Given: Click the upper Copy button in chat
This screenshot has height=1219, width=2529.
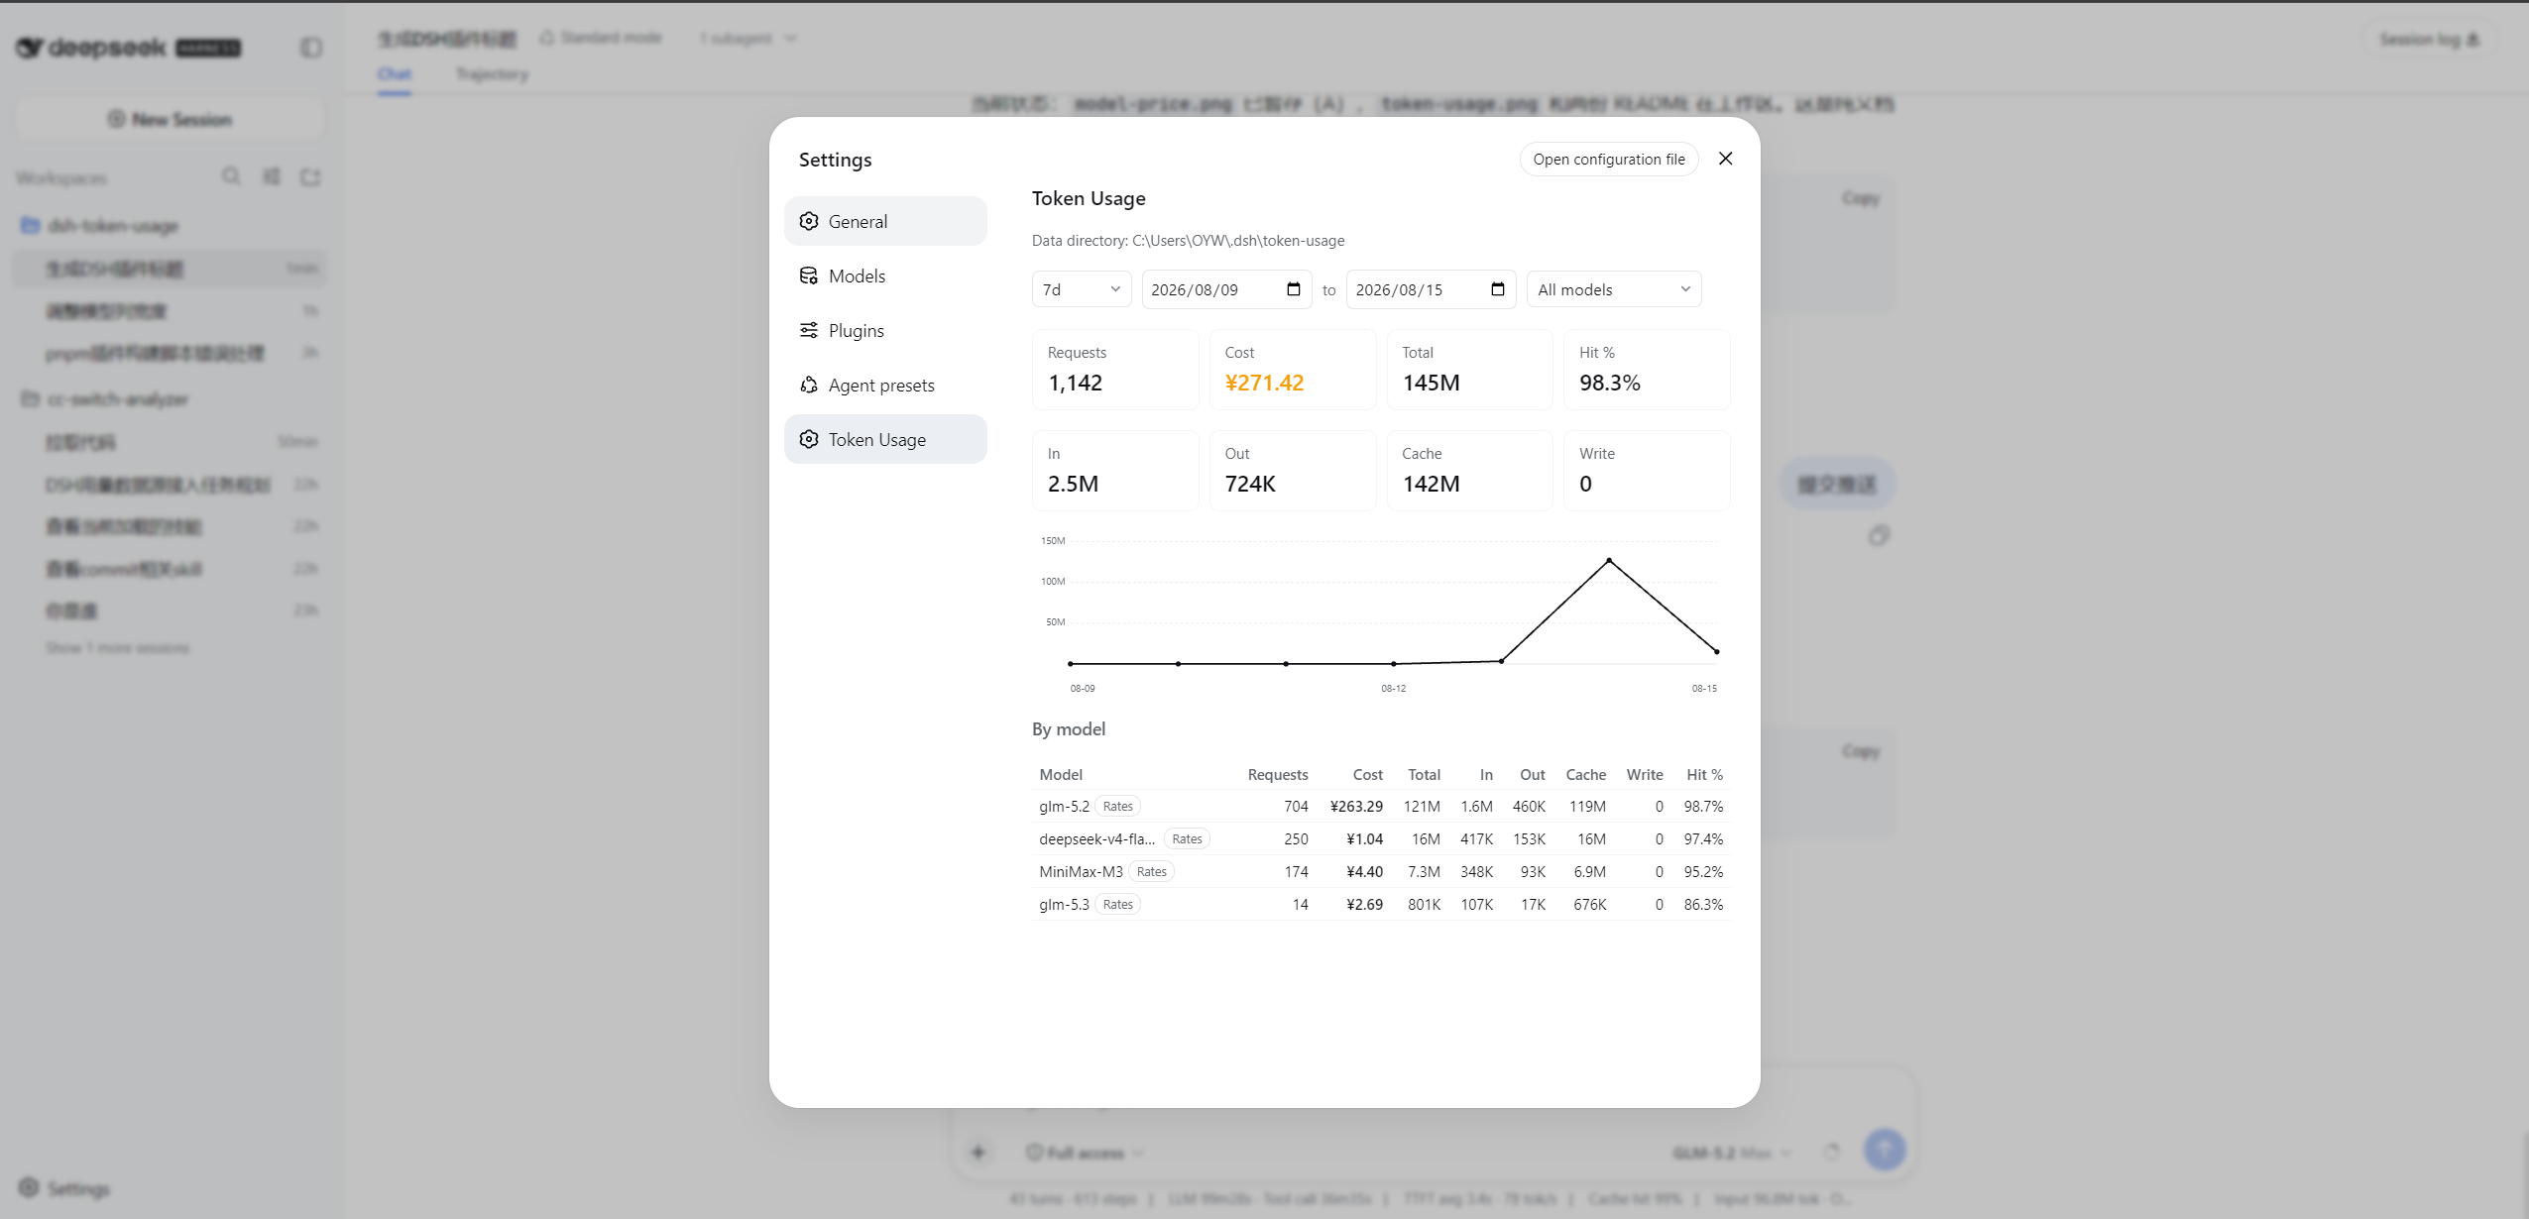Looking at the screenshot, I should (x=1861, y=198).
